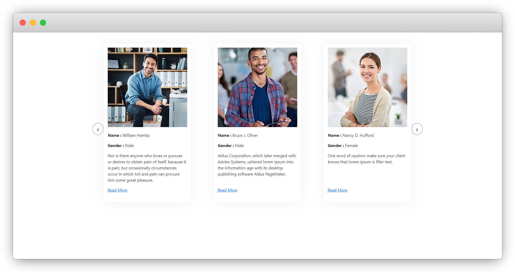Click the Gender Female line
This screenshot has width=515, height=272.
coord(343,145)
